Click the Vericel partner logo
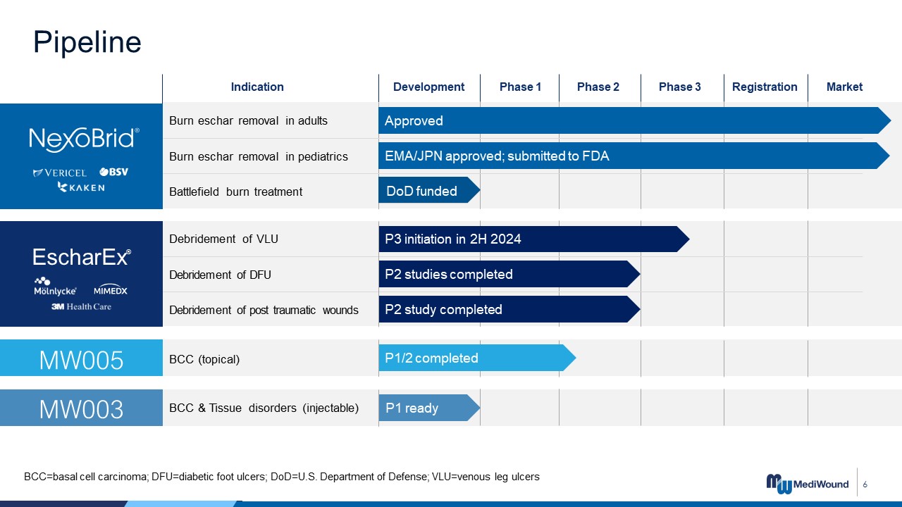 pyautogui.click(x=60, y=173)
